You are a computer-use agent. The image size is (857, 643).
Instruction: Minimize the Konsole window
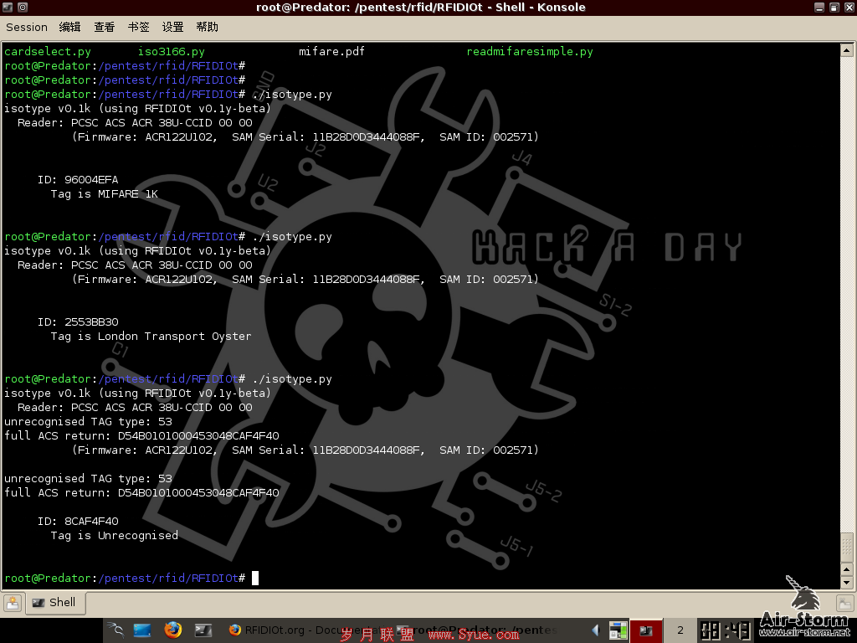tap(819, 7)
